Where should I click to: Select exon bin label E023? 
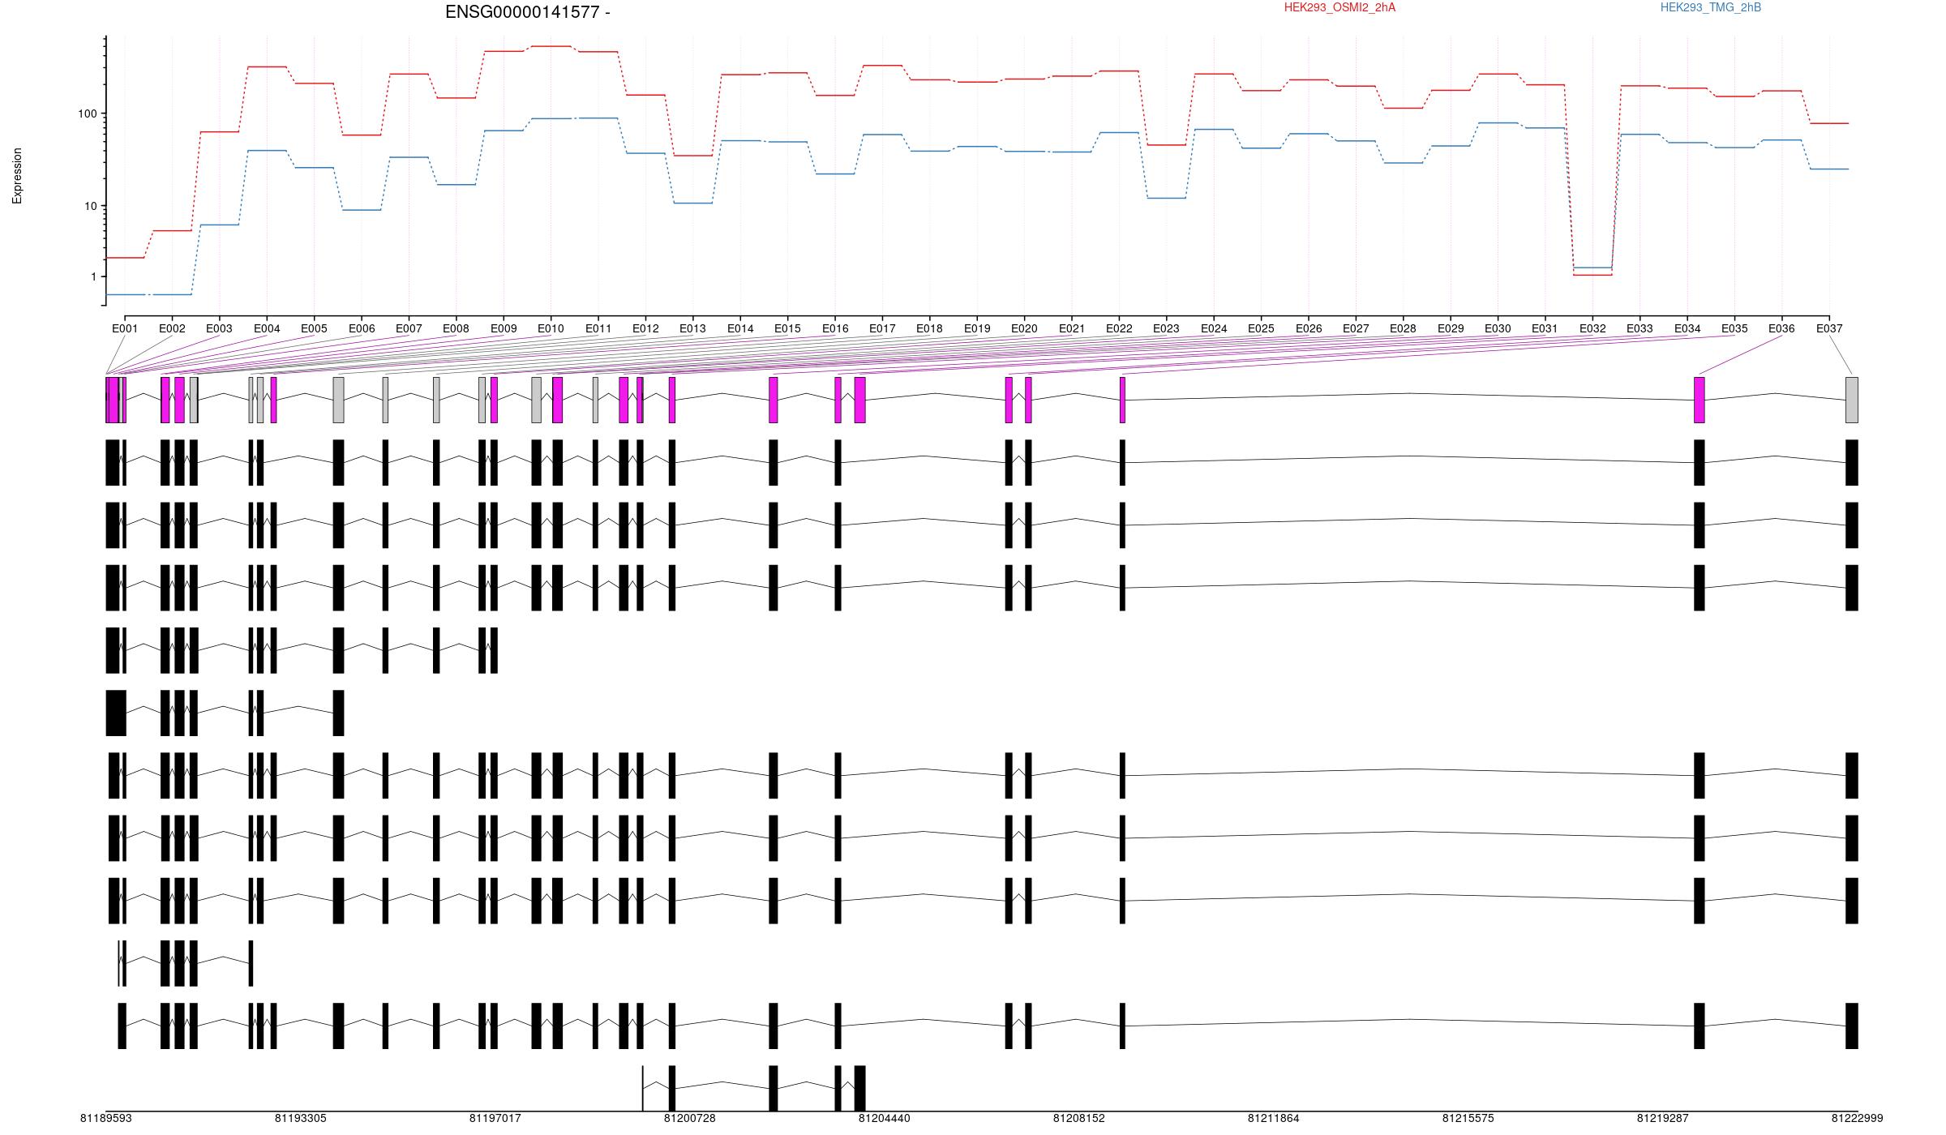[1166, 328]
